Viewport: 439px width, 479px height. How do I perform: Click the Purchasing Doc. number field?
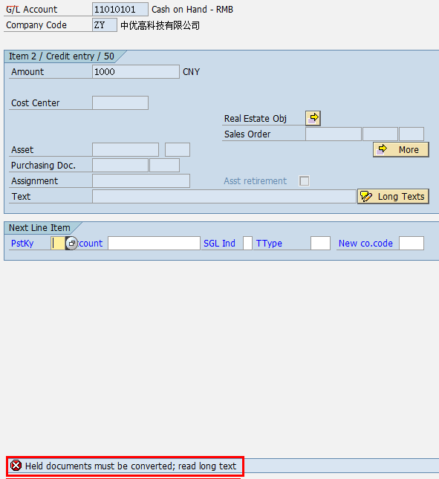[120, 166]
